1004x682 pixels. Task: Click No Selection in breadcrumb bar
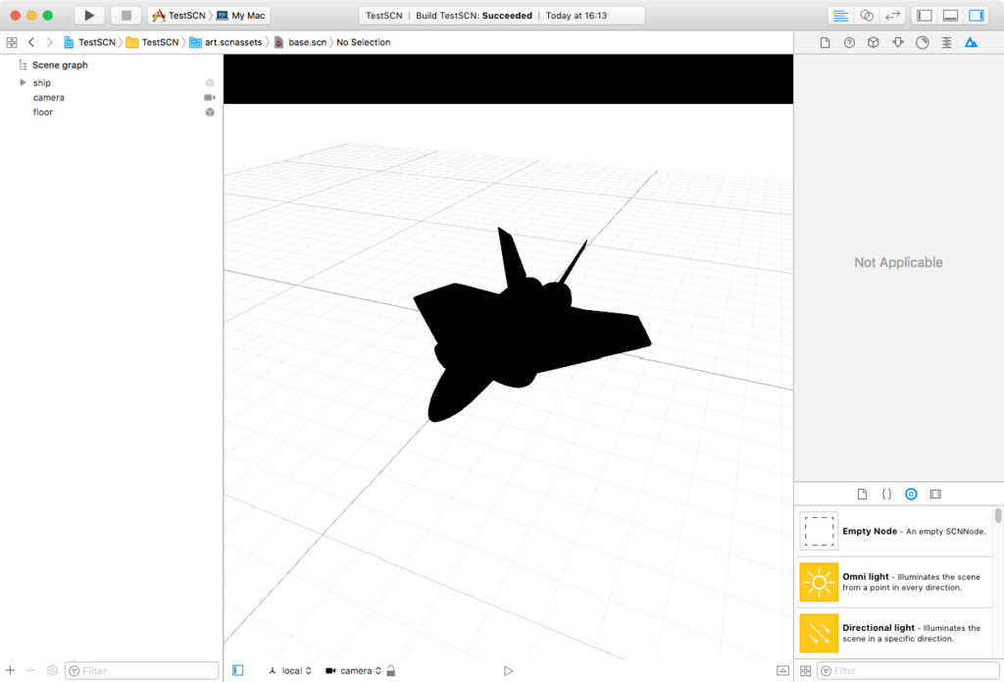click(363, 42)
